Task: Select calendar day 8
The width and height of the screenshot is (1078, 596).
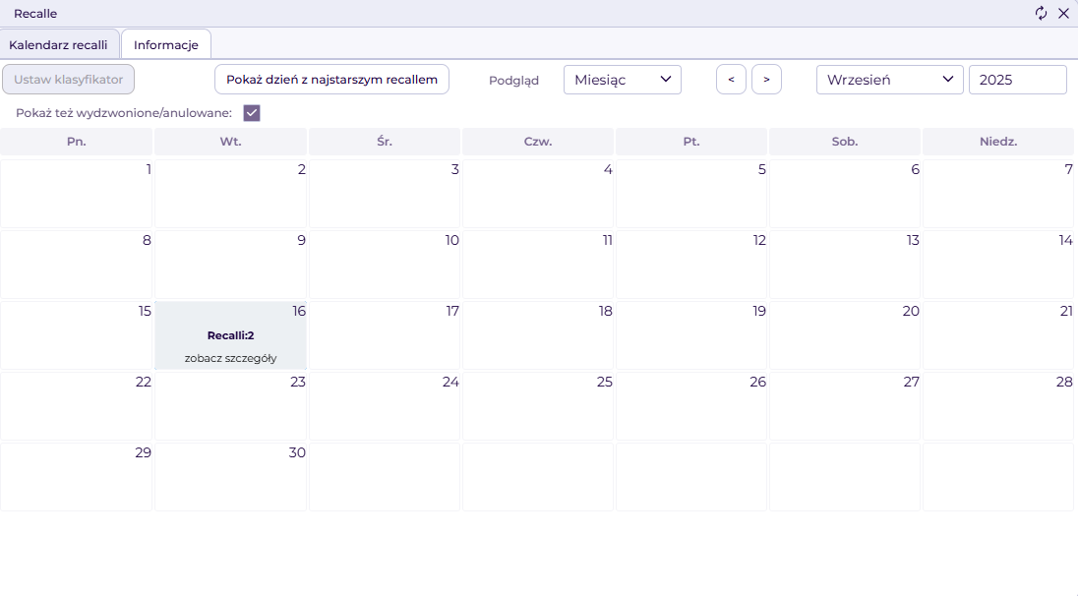Action: (x=77, y=265)
